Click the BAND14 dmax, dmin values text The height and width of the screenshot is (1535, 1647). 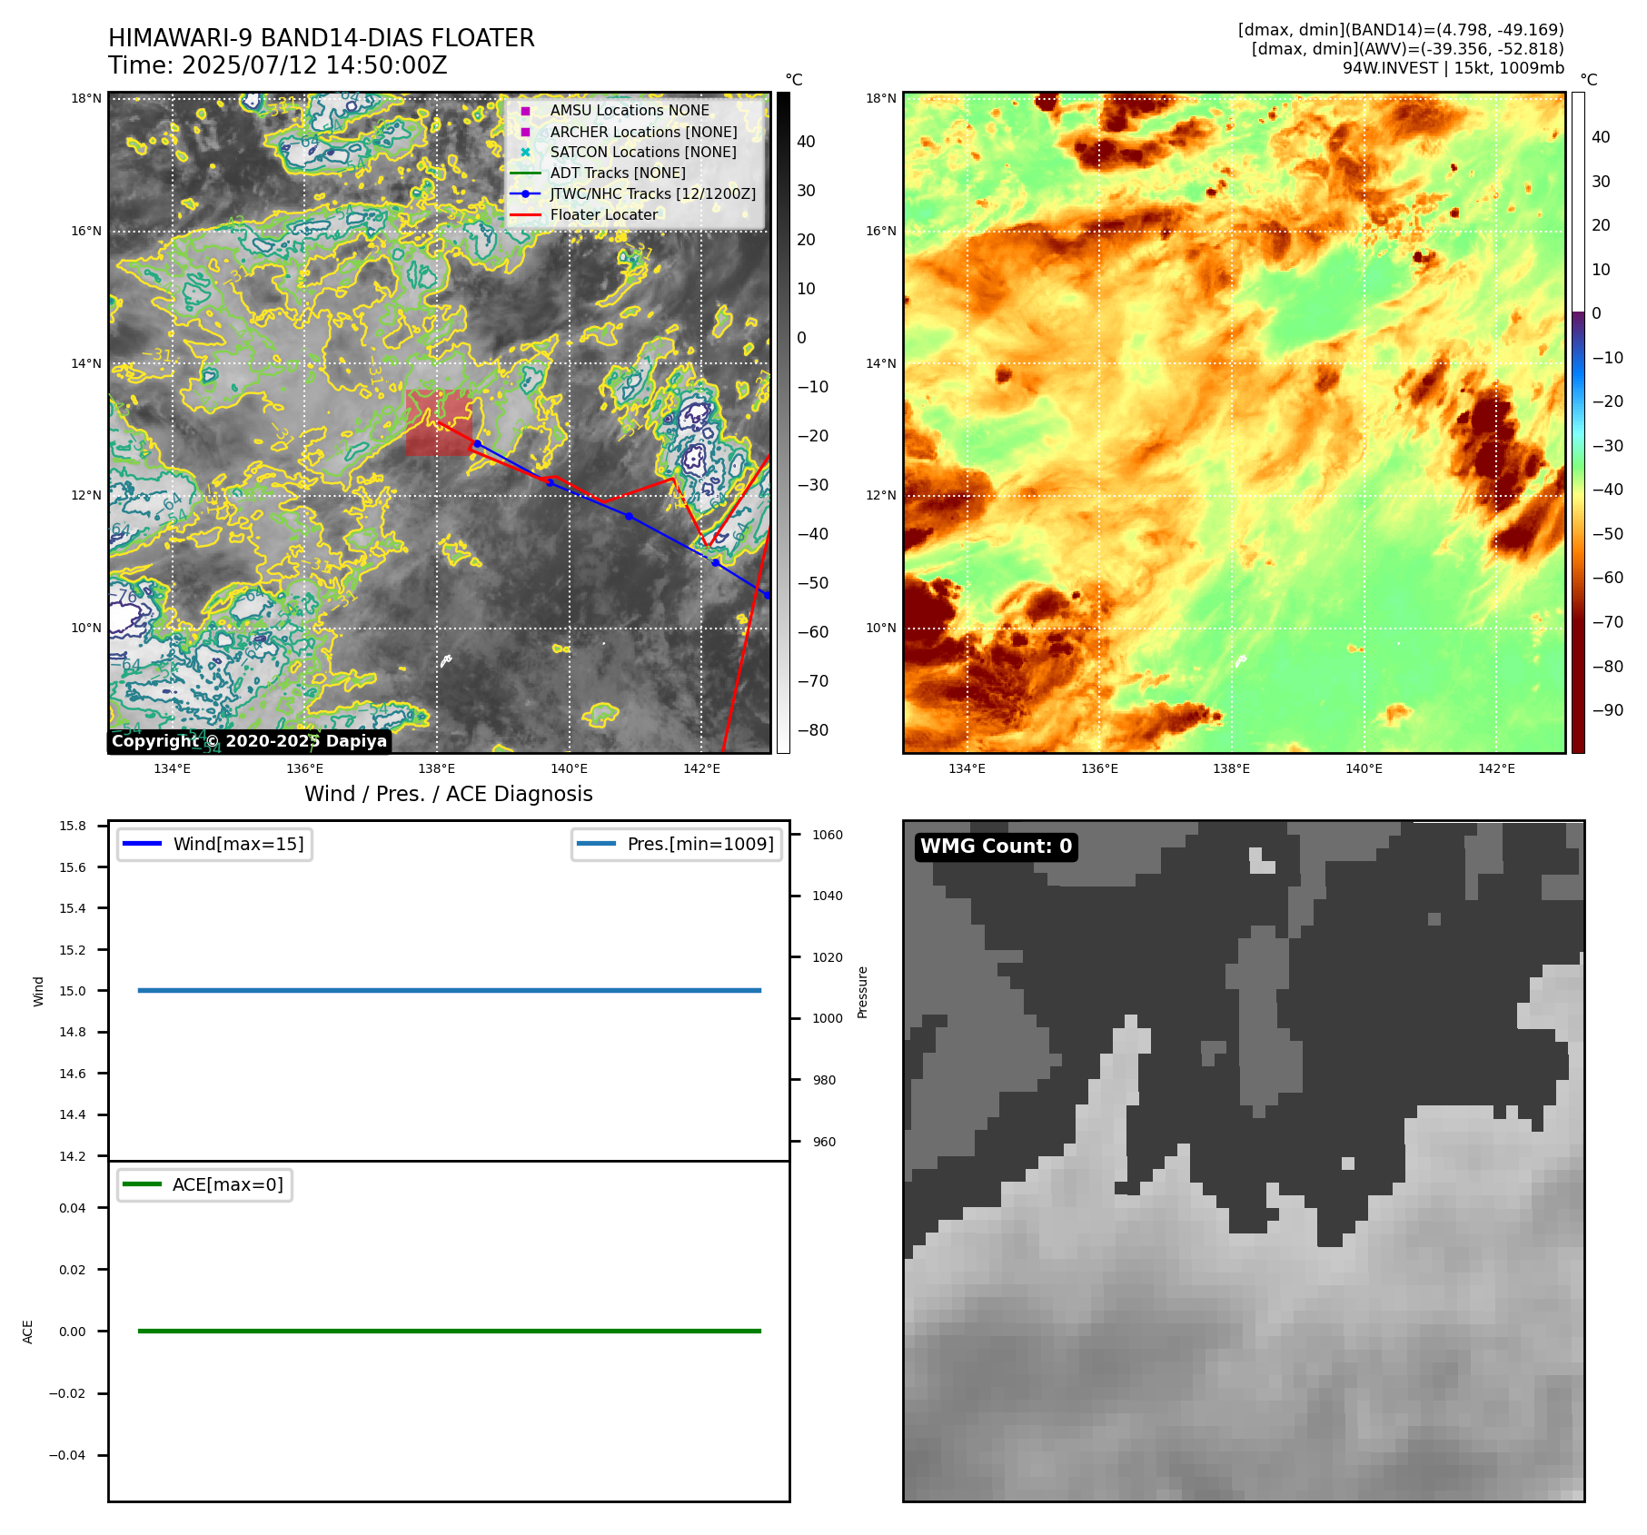(1401, 30)
